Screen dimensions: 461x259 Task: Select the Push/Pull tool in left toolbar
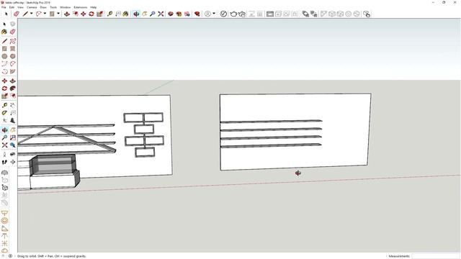(13, 81)
